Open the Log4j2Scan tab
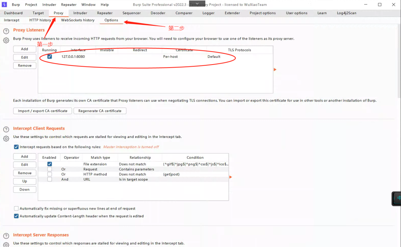The width and height of the screenshot is (401, 247). 346,13
